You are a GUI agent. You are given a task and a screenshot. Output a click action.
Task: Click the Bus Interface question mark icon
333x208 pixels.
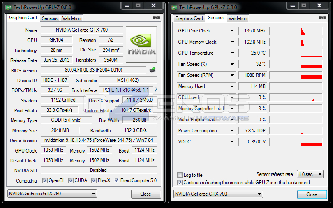coord(156,90)
